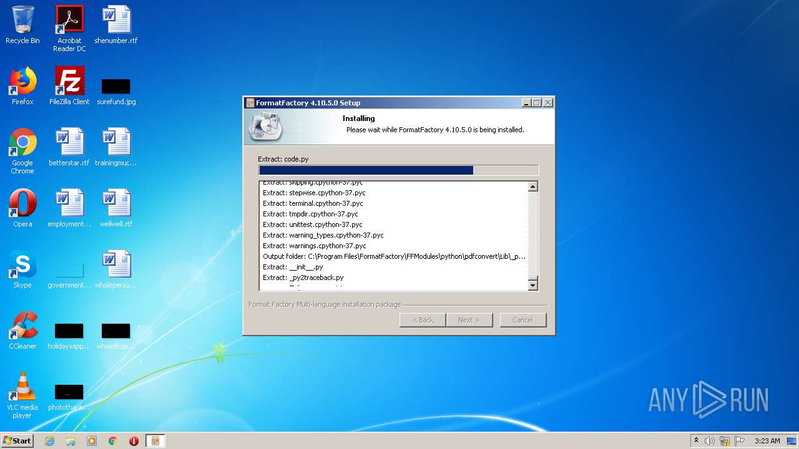Viewport: 799px width, 449px height.
Task: Open FileZilla Client shortcut
Action: (69, 86)
